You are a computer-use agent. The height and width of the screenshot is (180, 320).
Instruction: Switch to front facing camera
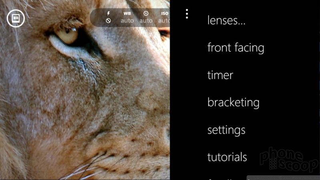236,48
